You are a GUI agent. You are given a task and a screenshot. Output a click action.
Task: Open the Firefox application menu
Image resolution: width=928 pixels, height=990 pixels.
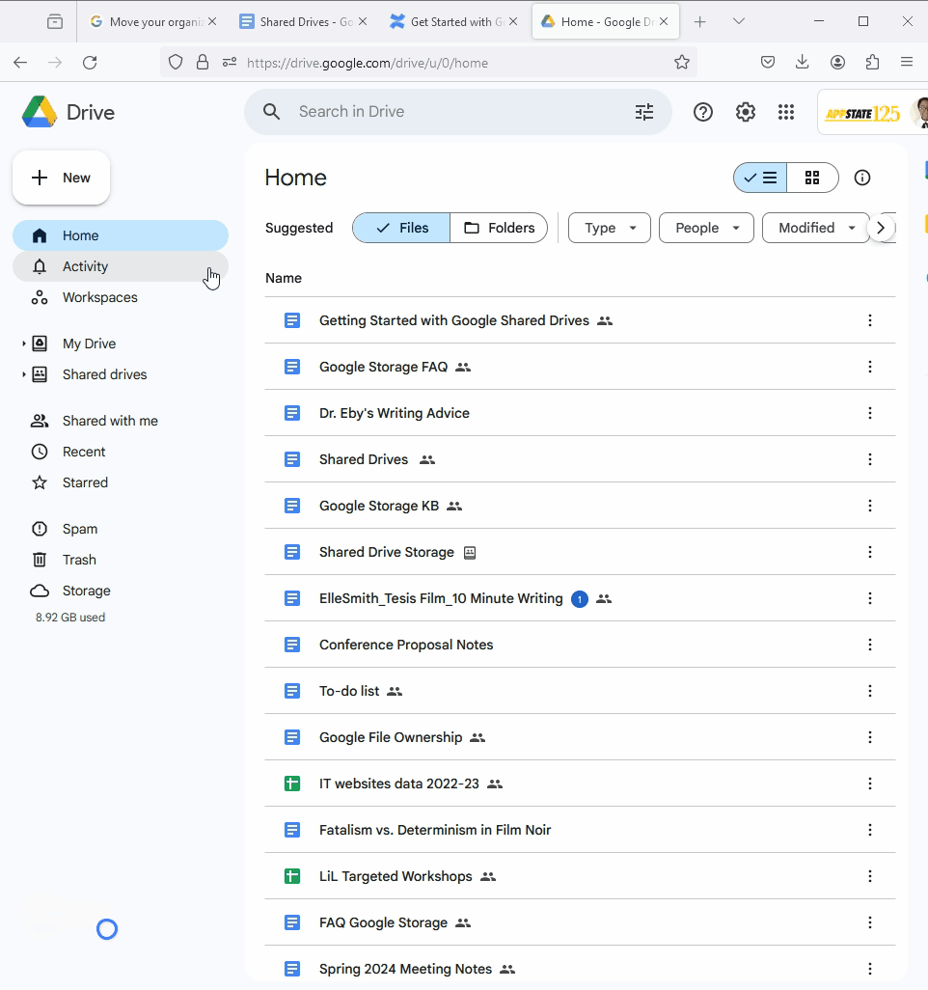[x=907, y=62]
